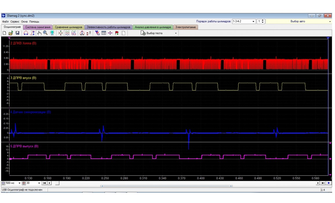The image size is (335, 203).
Task: Click the new file icon
Action: (x=4, y=33)
